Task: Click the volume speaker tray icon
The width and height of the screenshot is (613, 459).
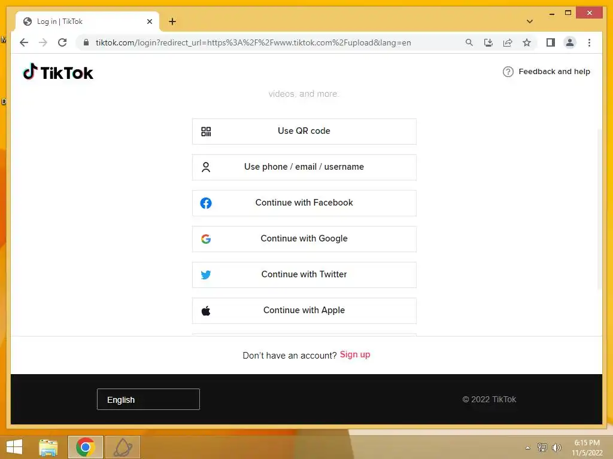Action: point(556,448)
